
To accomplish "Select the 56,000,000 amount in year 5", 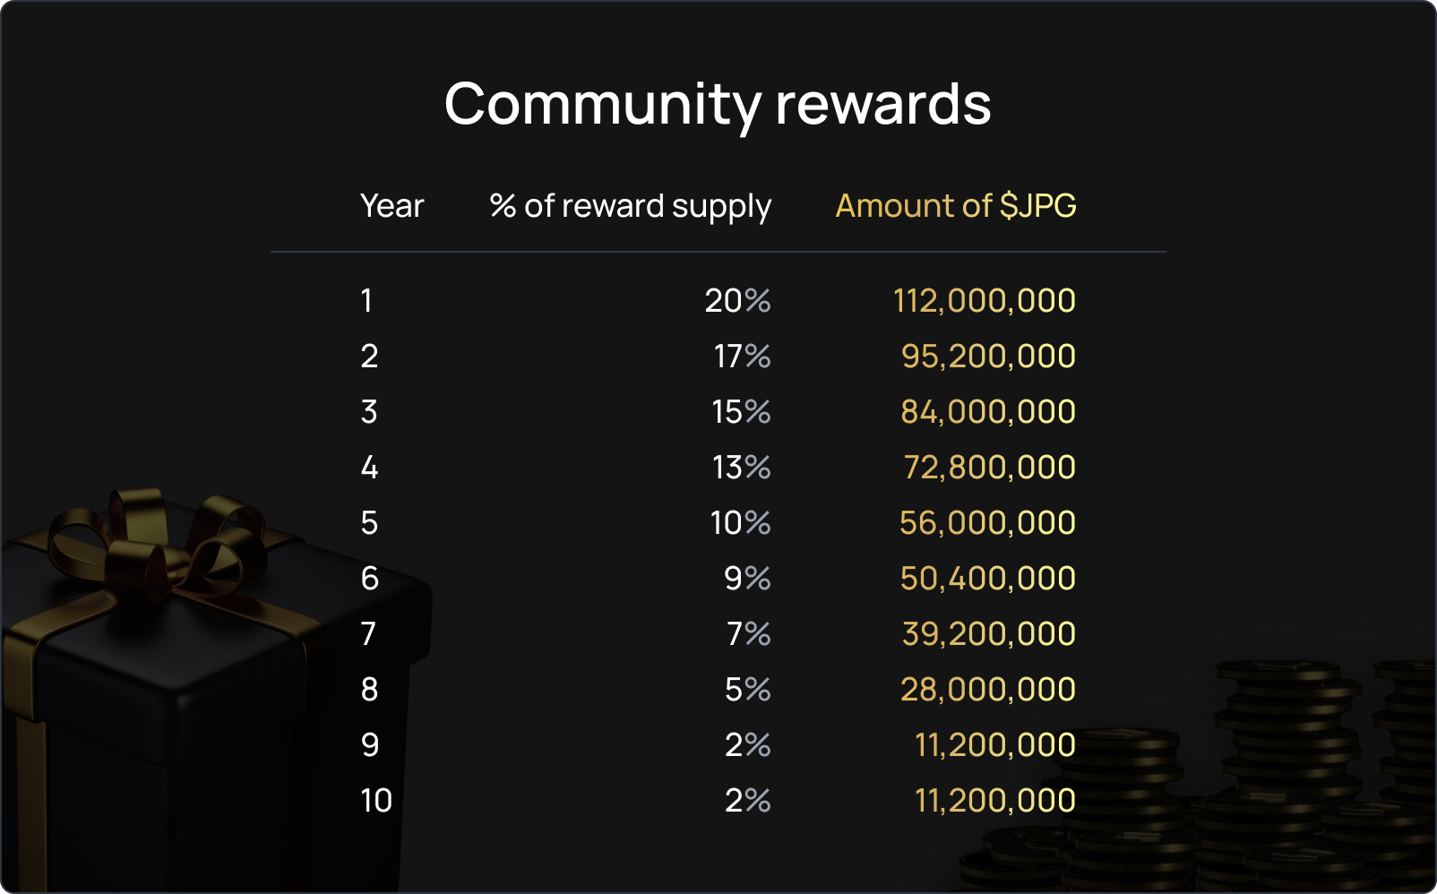I will tap(986, 523).
